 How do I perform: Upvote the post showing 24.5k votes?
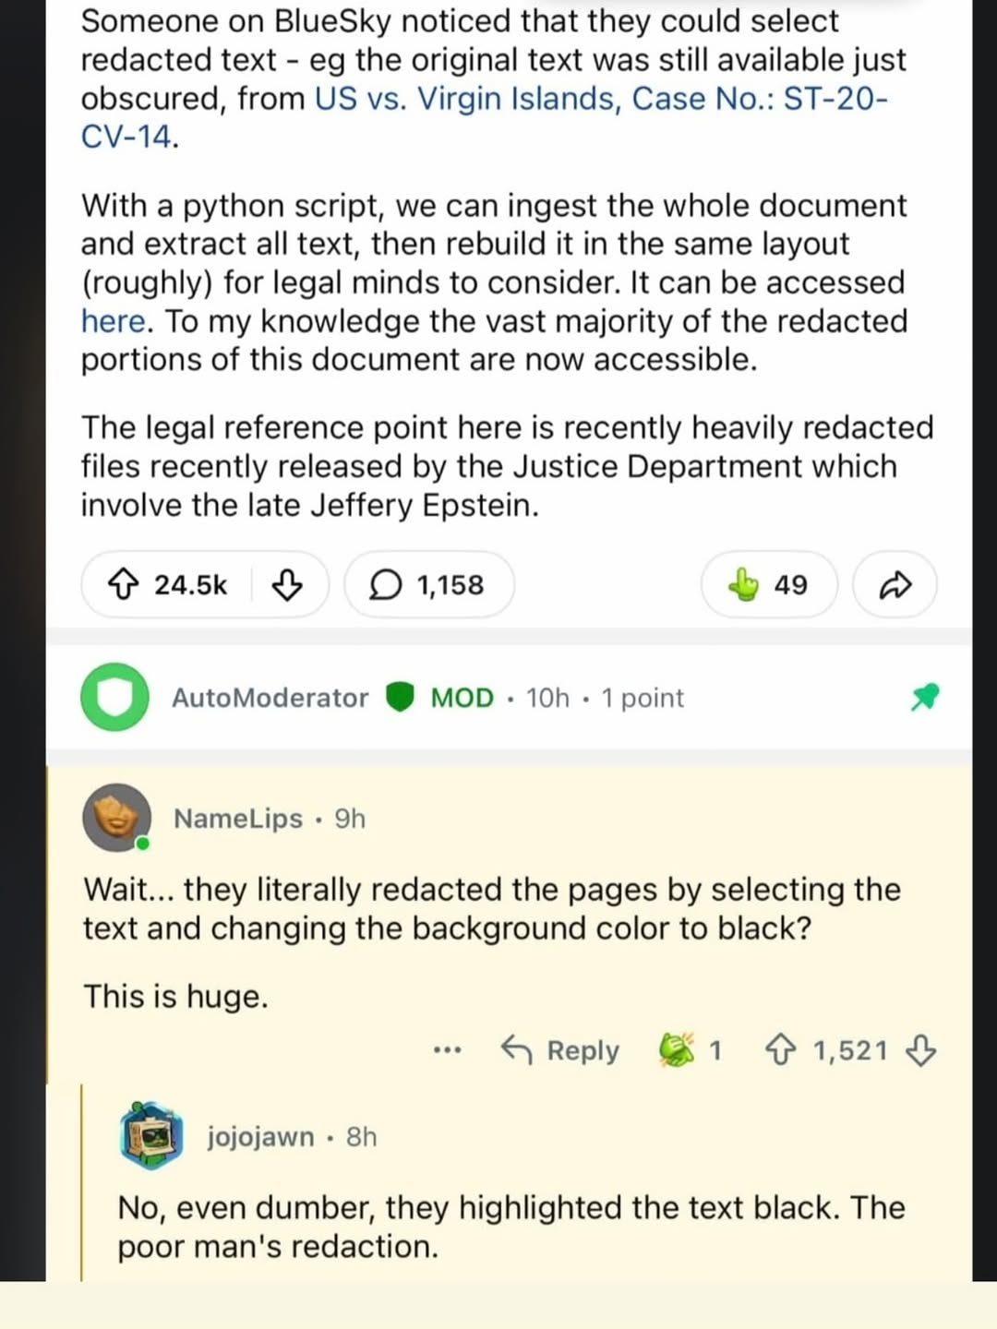click(x=126, y=584)
